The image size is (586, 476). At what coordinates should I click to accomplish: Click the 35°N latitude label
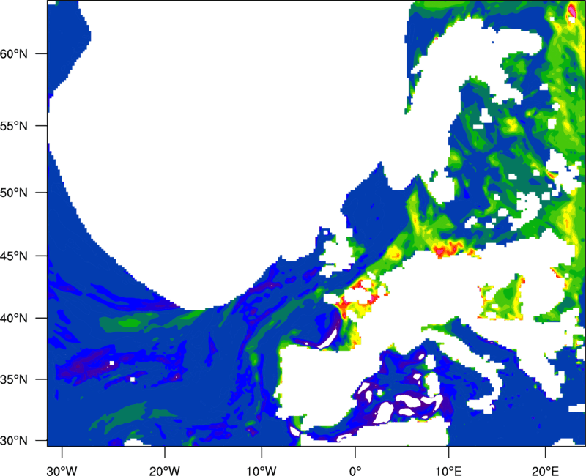tap(14, 379)
